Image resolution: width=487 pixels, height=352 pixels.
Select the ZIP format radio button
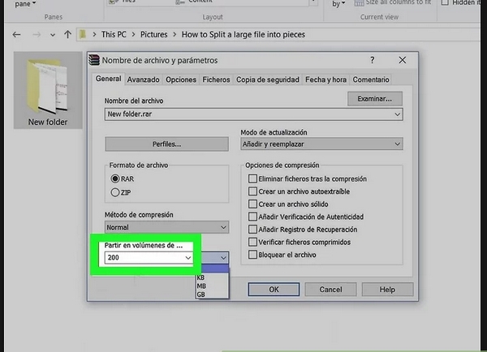click(x=115, y=191)
